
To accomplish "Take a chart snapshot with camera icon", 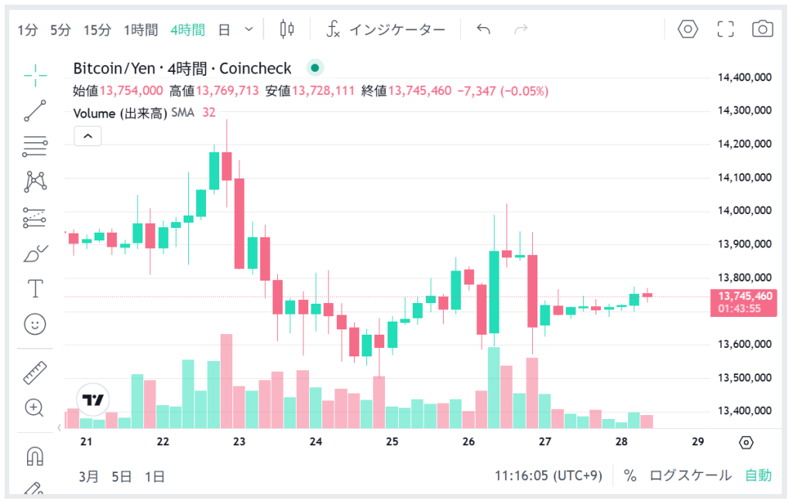I will point(763,29).
